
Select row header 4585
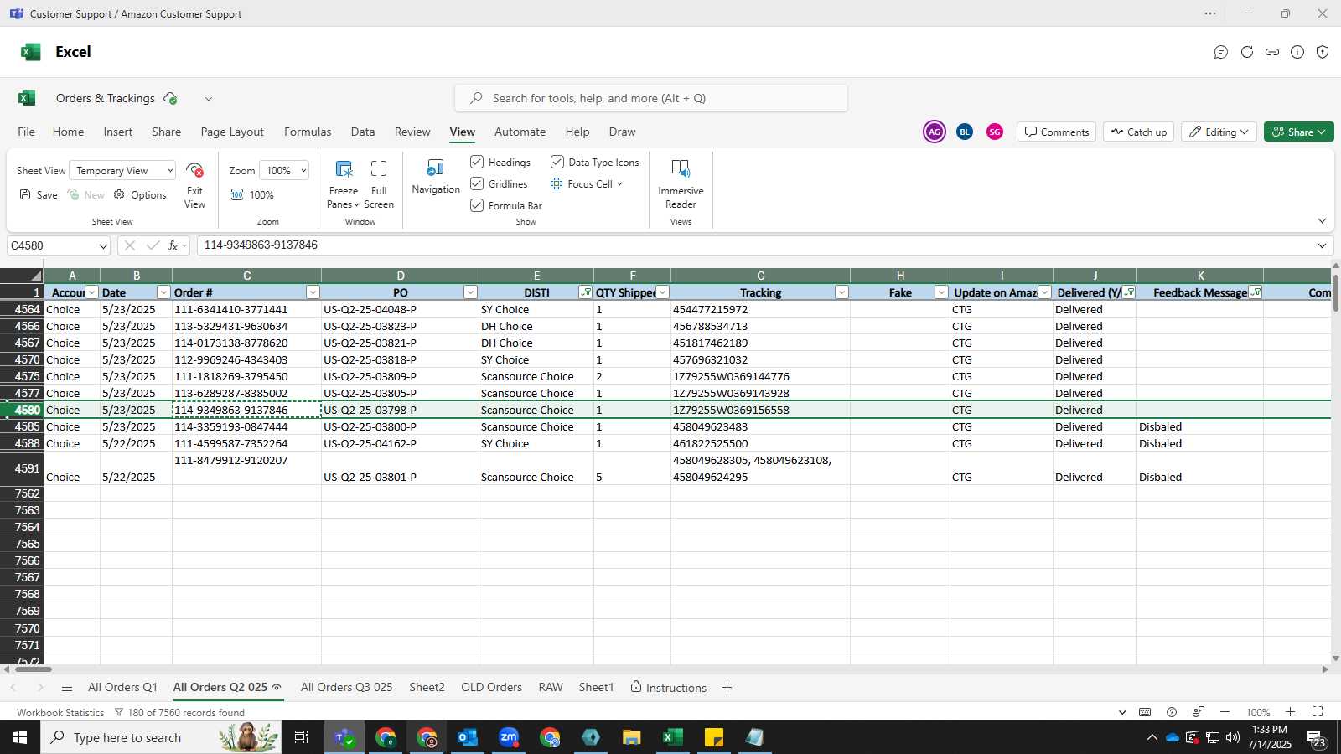(x=22, y=427)
